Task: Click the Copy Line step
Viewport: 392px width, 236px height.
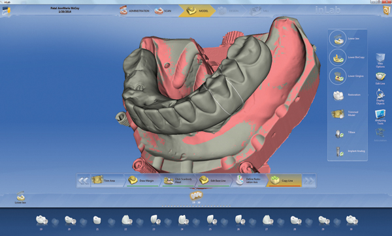Action: (284, 181)
